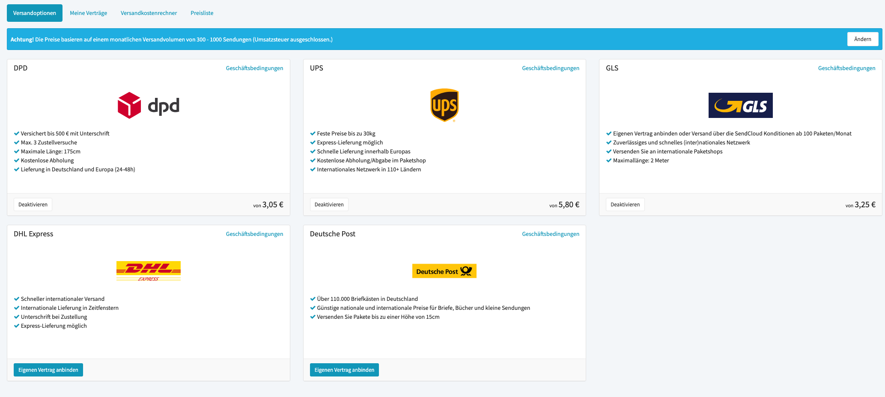The width and height of the screenshot is (885, 397).
Task: Click 'Maximale Länge: 175cm' text
Action: click(51, 152)
